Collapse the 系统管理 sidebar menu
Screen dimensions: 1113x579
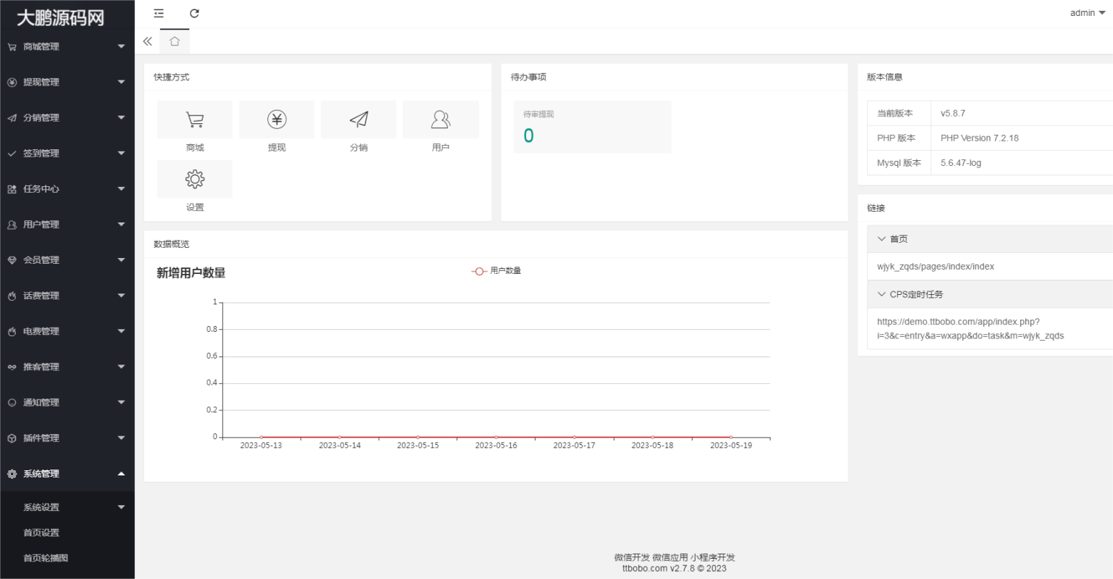click(67, 474)
